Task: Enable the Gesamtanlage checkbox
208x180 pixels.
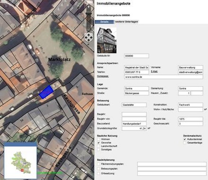Action: coord(185,143)
